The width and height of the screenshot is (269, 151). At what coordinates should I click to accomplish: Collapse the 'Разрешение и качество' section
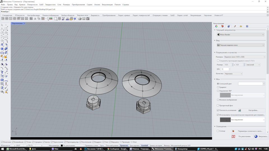point(215,52)
